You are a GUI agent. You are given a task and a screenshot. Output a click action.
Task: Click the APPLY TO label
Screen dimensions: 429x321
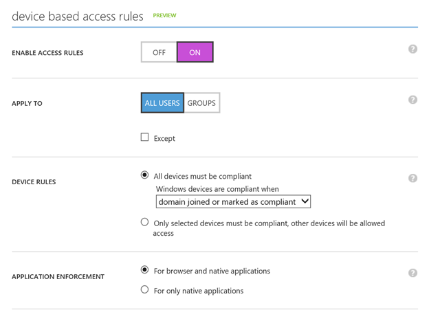point(27,103)
